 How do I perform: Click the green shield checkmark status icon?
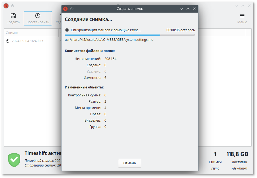click(x=14, y=160)
